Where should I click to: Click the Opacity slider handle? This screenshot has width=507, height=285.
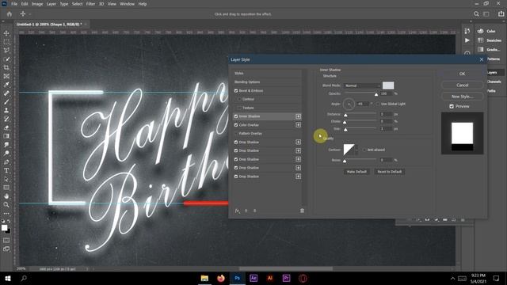[376, 95]
